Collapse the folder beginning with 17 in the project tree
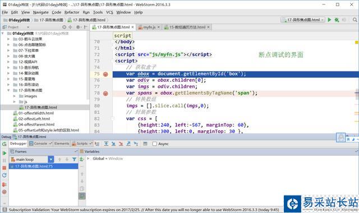 tap(8, 91)
